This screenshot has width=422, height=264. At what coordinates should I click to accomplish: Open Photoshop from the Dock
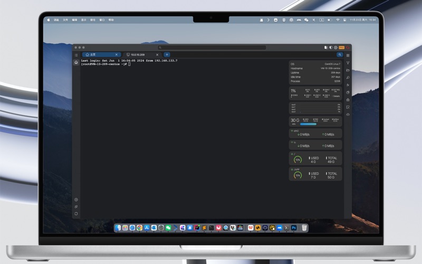[294, 228]
